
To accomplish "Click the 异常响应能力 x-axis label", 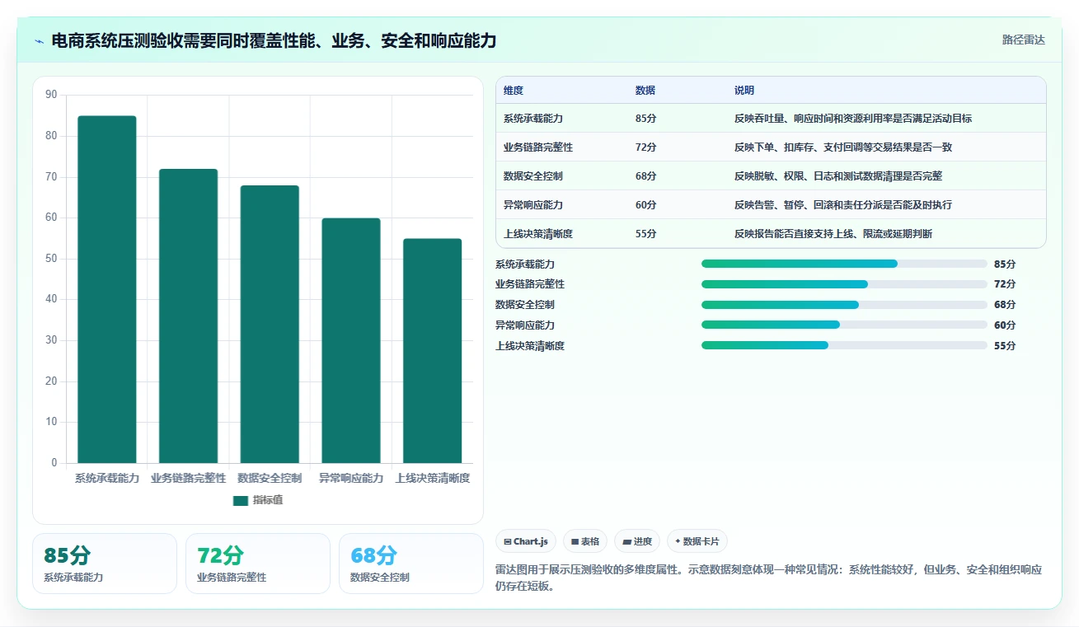I will point(351,479).
